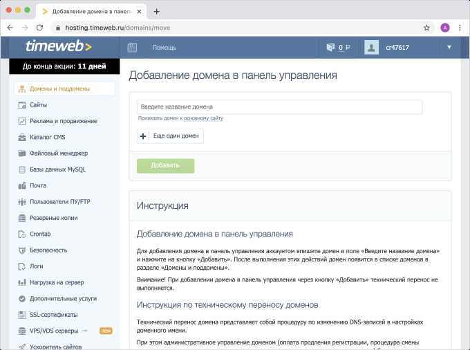Click the Сайты sidebar icon
The height and width of the screenshot is (350, 470).
tap(22, 105)
